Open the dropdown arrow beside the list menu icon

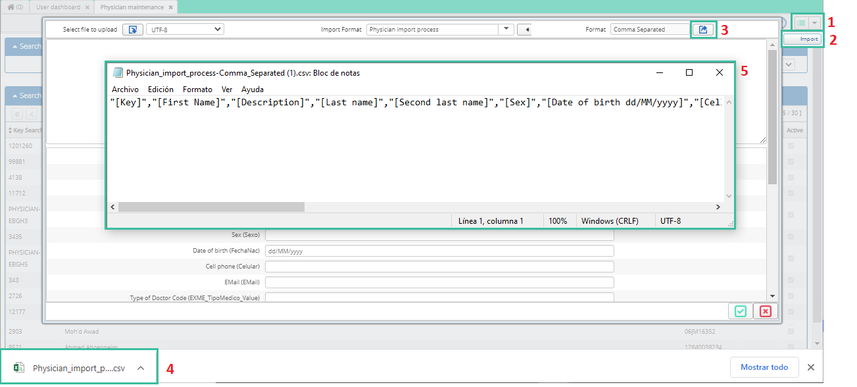pyautogui.click(x=815, y=23)
